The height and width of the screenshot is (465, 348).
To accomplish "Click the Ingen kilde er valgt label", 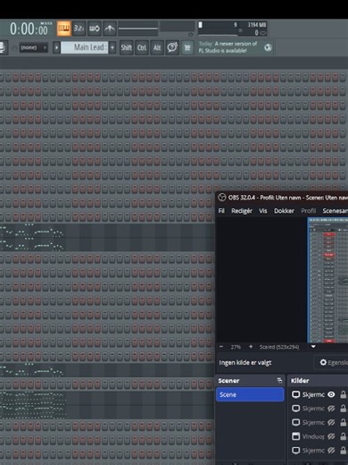I will pos(245,362).
